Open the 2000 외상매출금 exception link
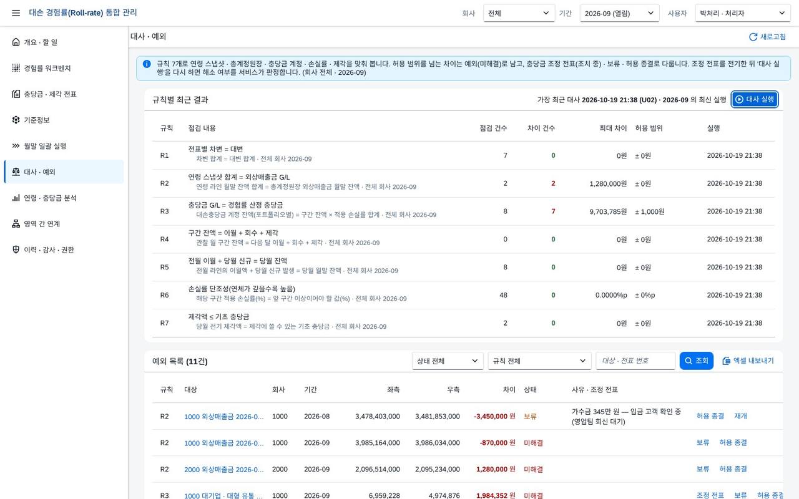The height and width of the screenshot is (499, 799). click(x=224, y=470)
